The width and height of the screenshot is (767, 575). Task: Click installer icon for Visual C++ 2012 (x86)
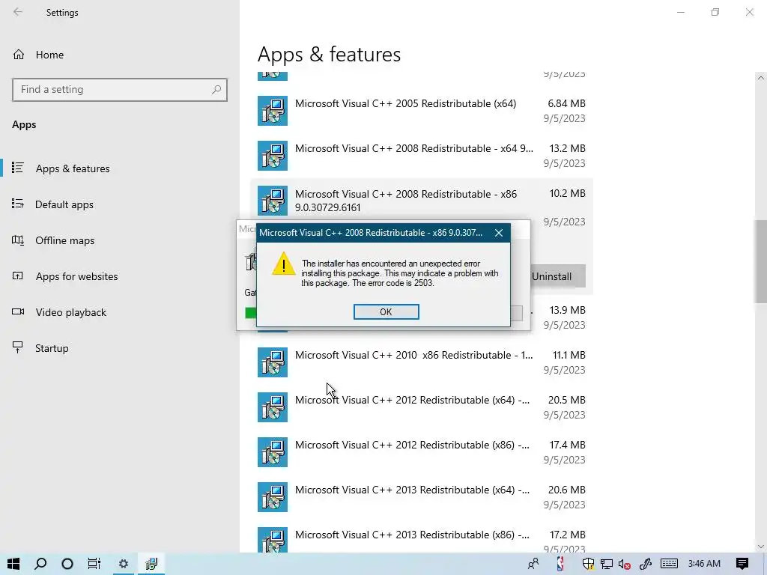(x=273, y=452)
